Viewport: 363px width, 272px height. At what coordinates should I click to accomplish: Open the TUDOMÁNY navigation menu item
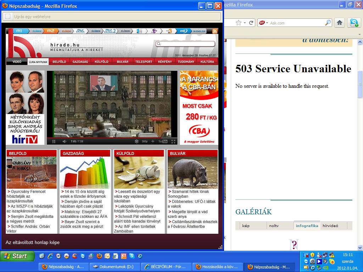186,62
